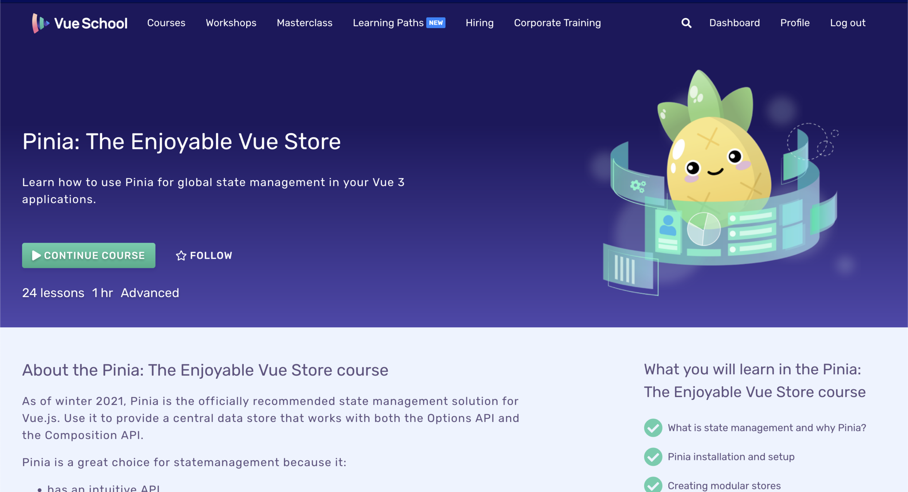Click the star icon beside Follow
908x492 pixels.
point(181,255)
